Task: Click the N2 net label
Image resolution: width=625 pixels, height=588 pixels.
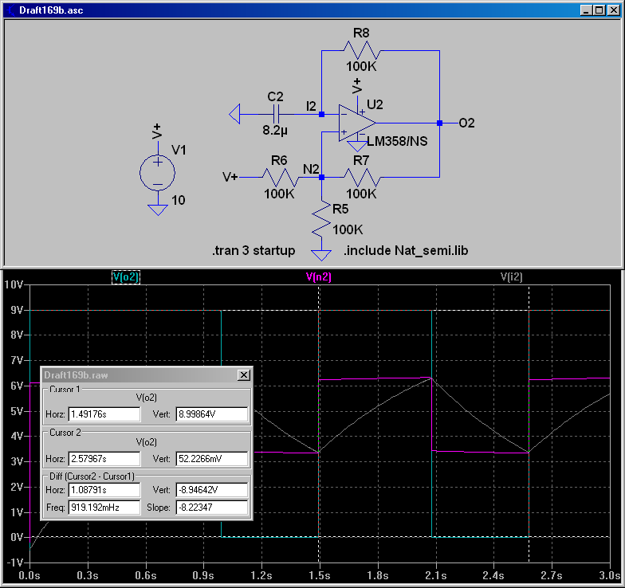Action: [311, 169]
